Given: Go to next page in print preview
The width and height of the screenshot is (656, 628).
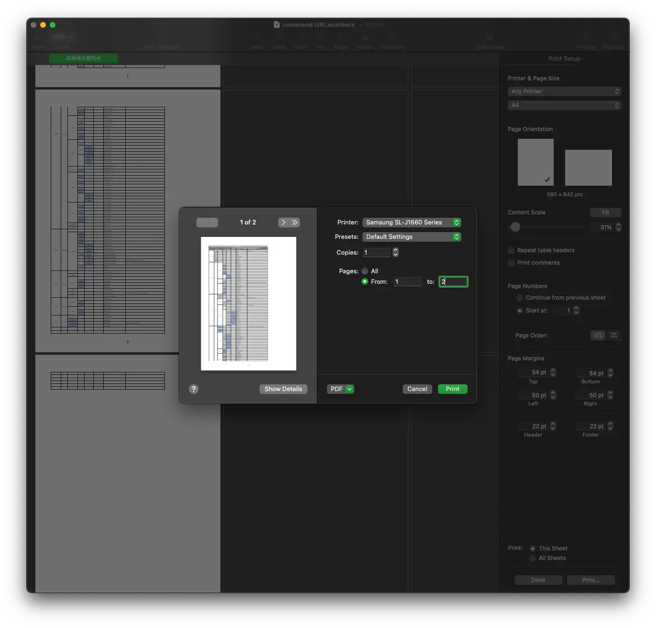Looking at the screenshot, I should (x=284, y=223).
